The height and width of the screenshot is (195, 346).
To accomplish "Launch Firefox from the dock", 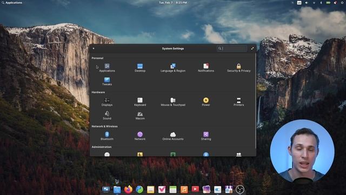I will (128, 190).
